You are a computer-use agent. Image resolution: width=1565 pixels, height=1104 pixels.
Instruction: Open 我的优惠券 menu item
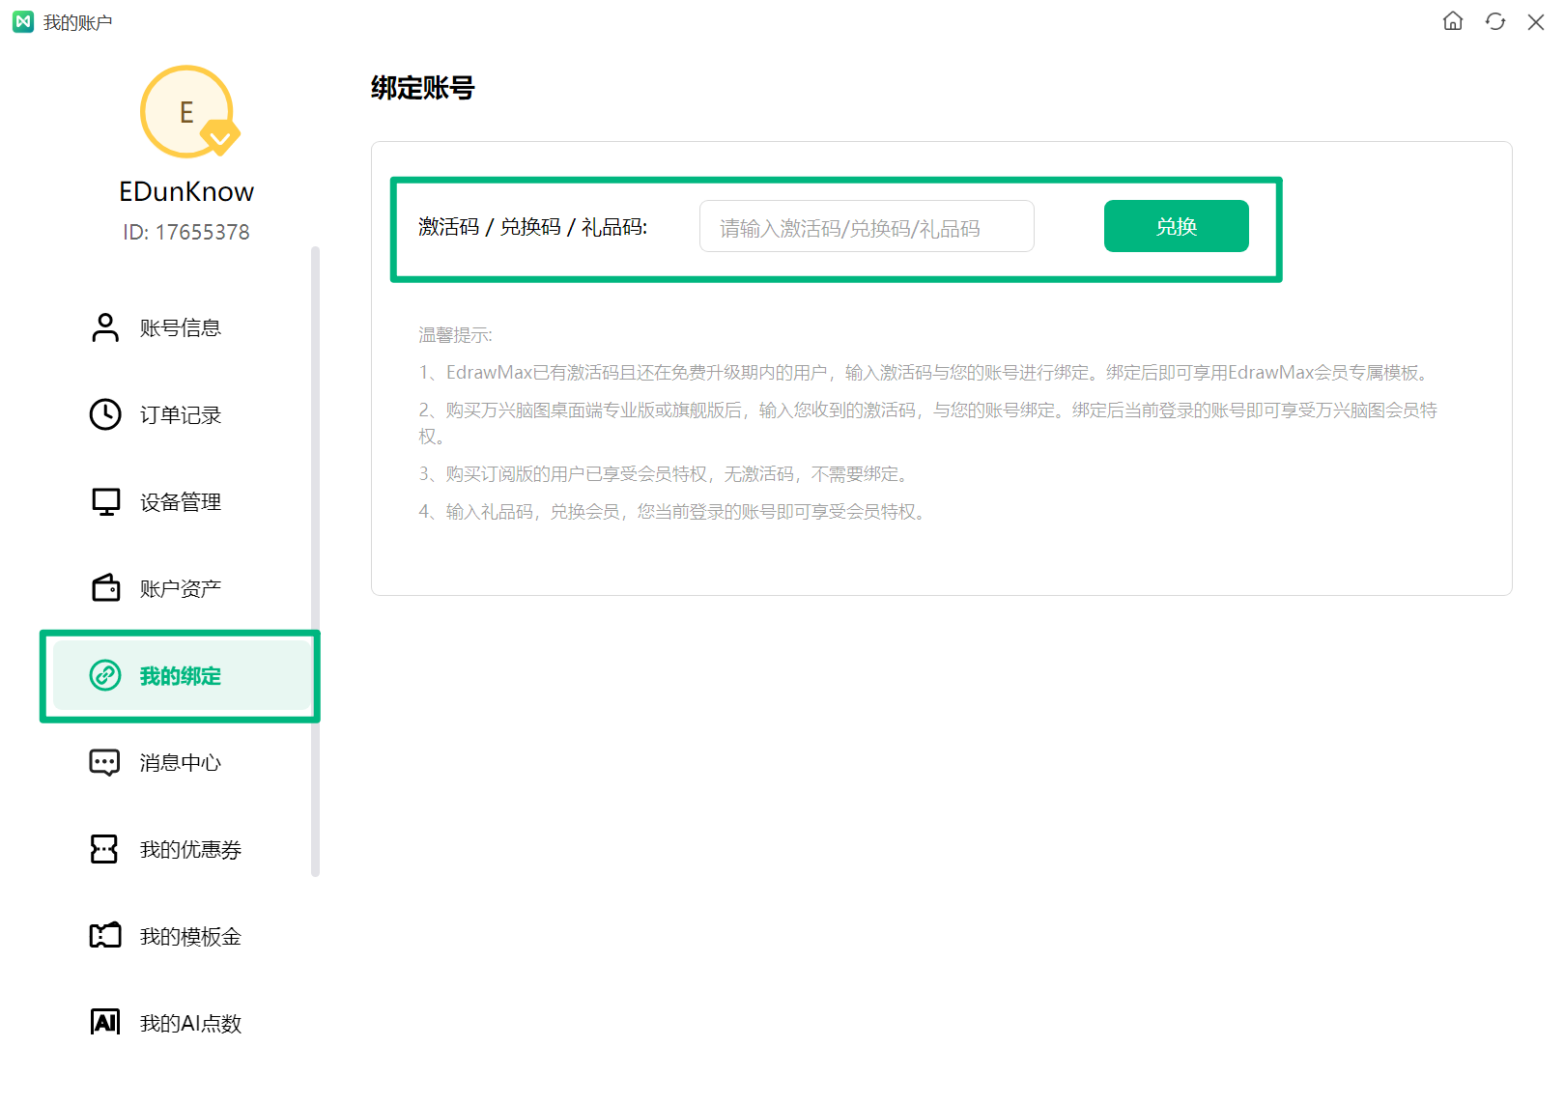tap(182, 849)
